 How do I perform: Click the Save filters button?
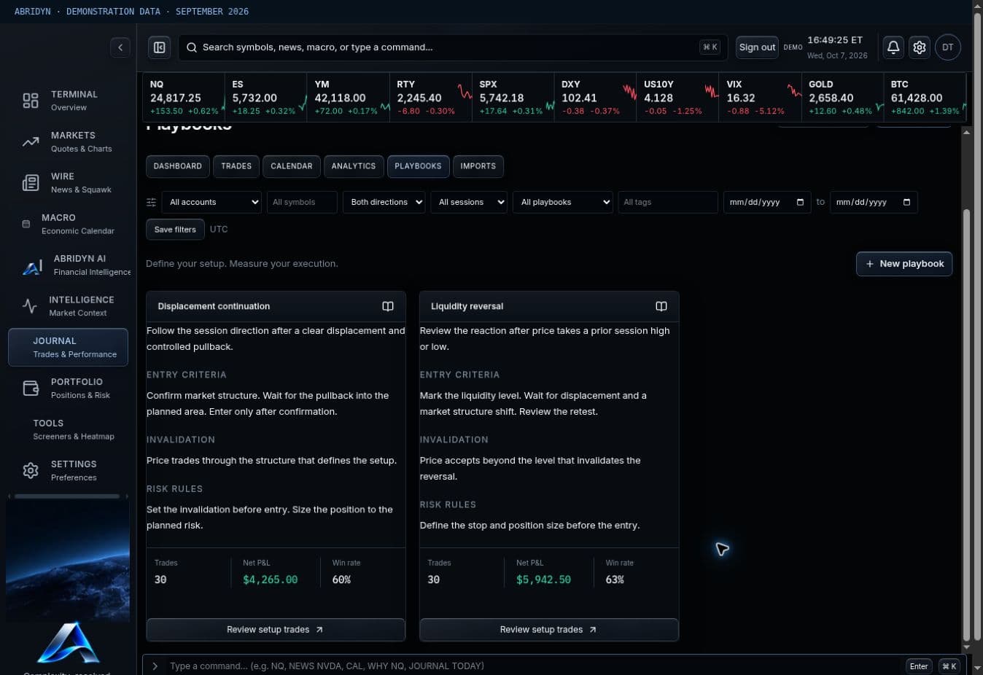(x=175, y=230)
